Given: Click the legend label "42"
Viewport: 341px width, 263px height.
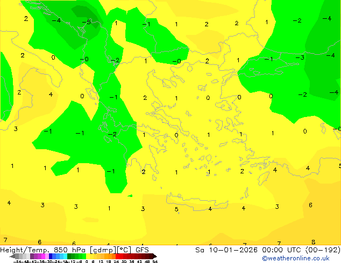Looking at the screenshot, I should (140, 261).
